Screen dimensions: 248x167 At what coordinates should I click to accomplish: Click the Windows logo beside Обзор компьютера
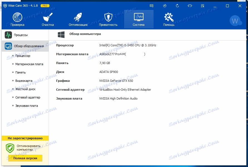tap(61, 35)
